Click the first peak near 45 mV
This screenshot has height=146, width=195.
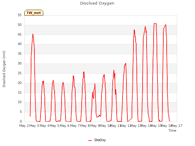point(33,34)
